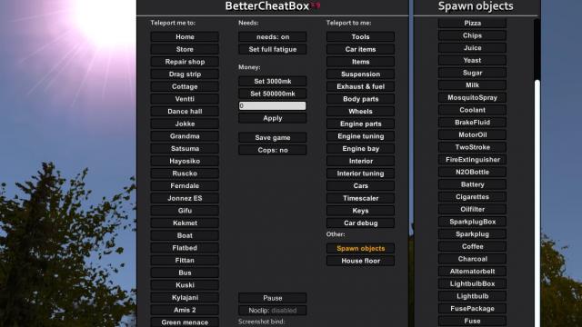Teleport Car items to me
582x327 pixels.
(x=360, y=49)
